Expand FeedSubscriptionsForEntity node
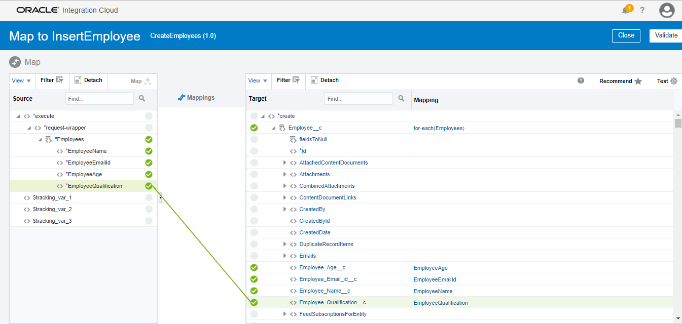Image resolution: width=682 pixels, height=324 pixels. (x=285, y=314)
